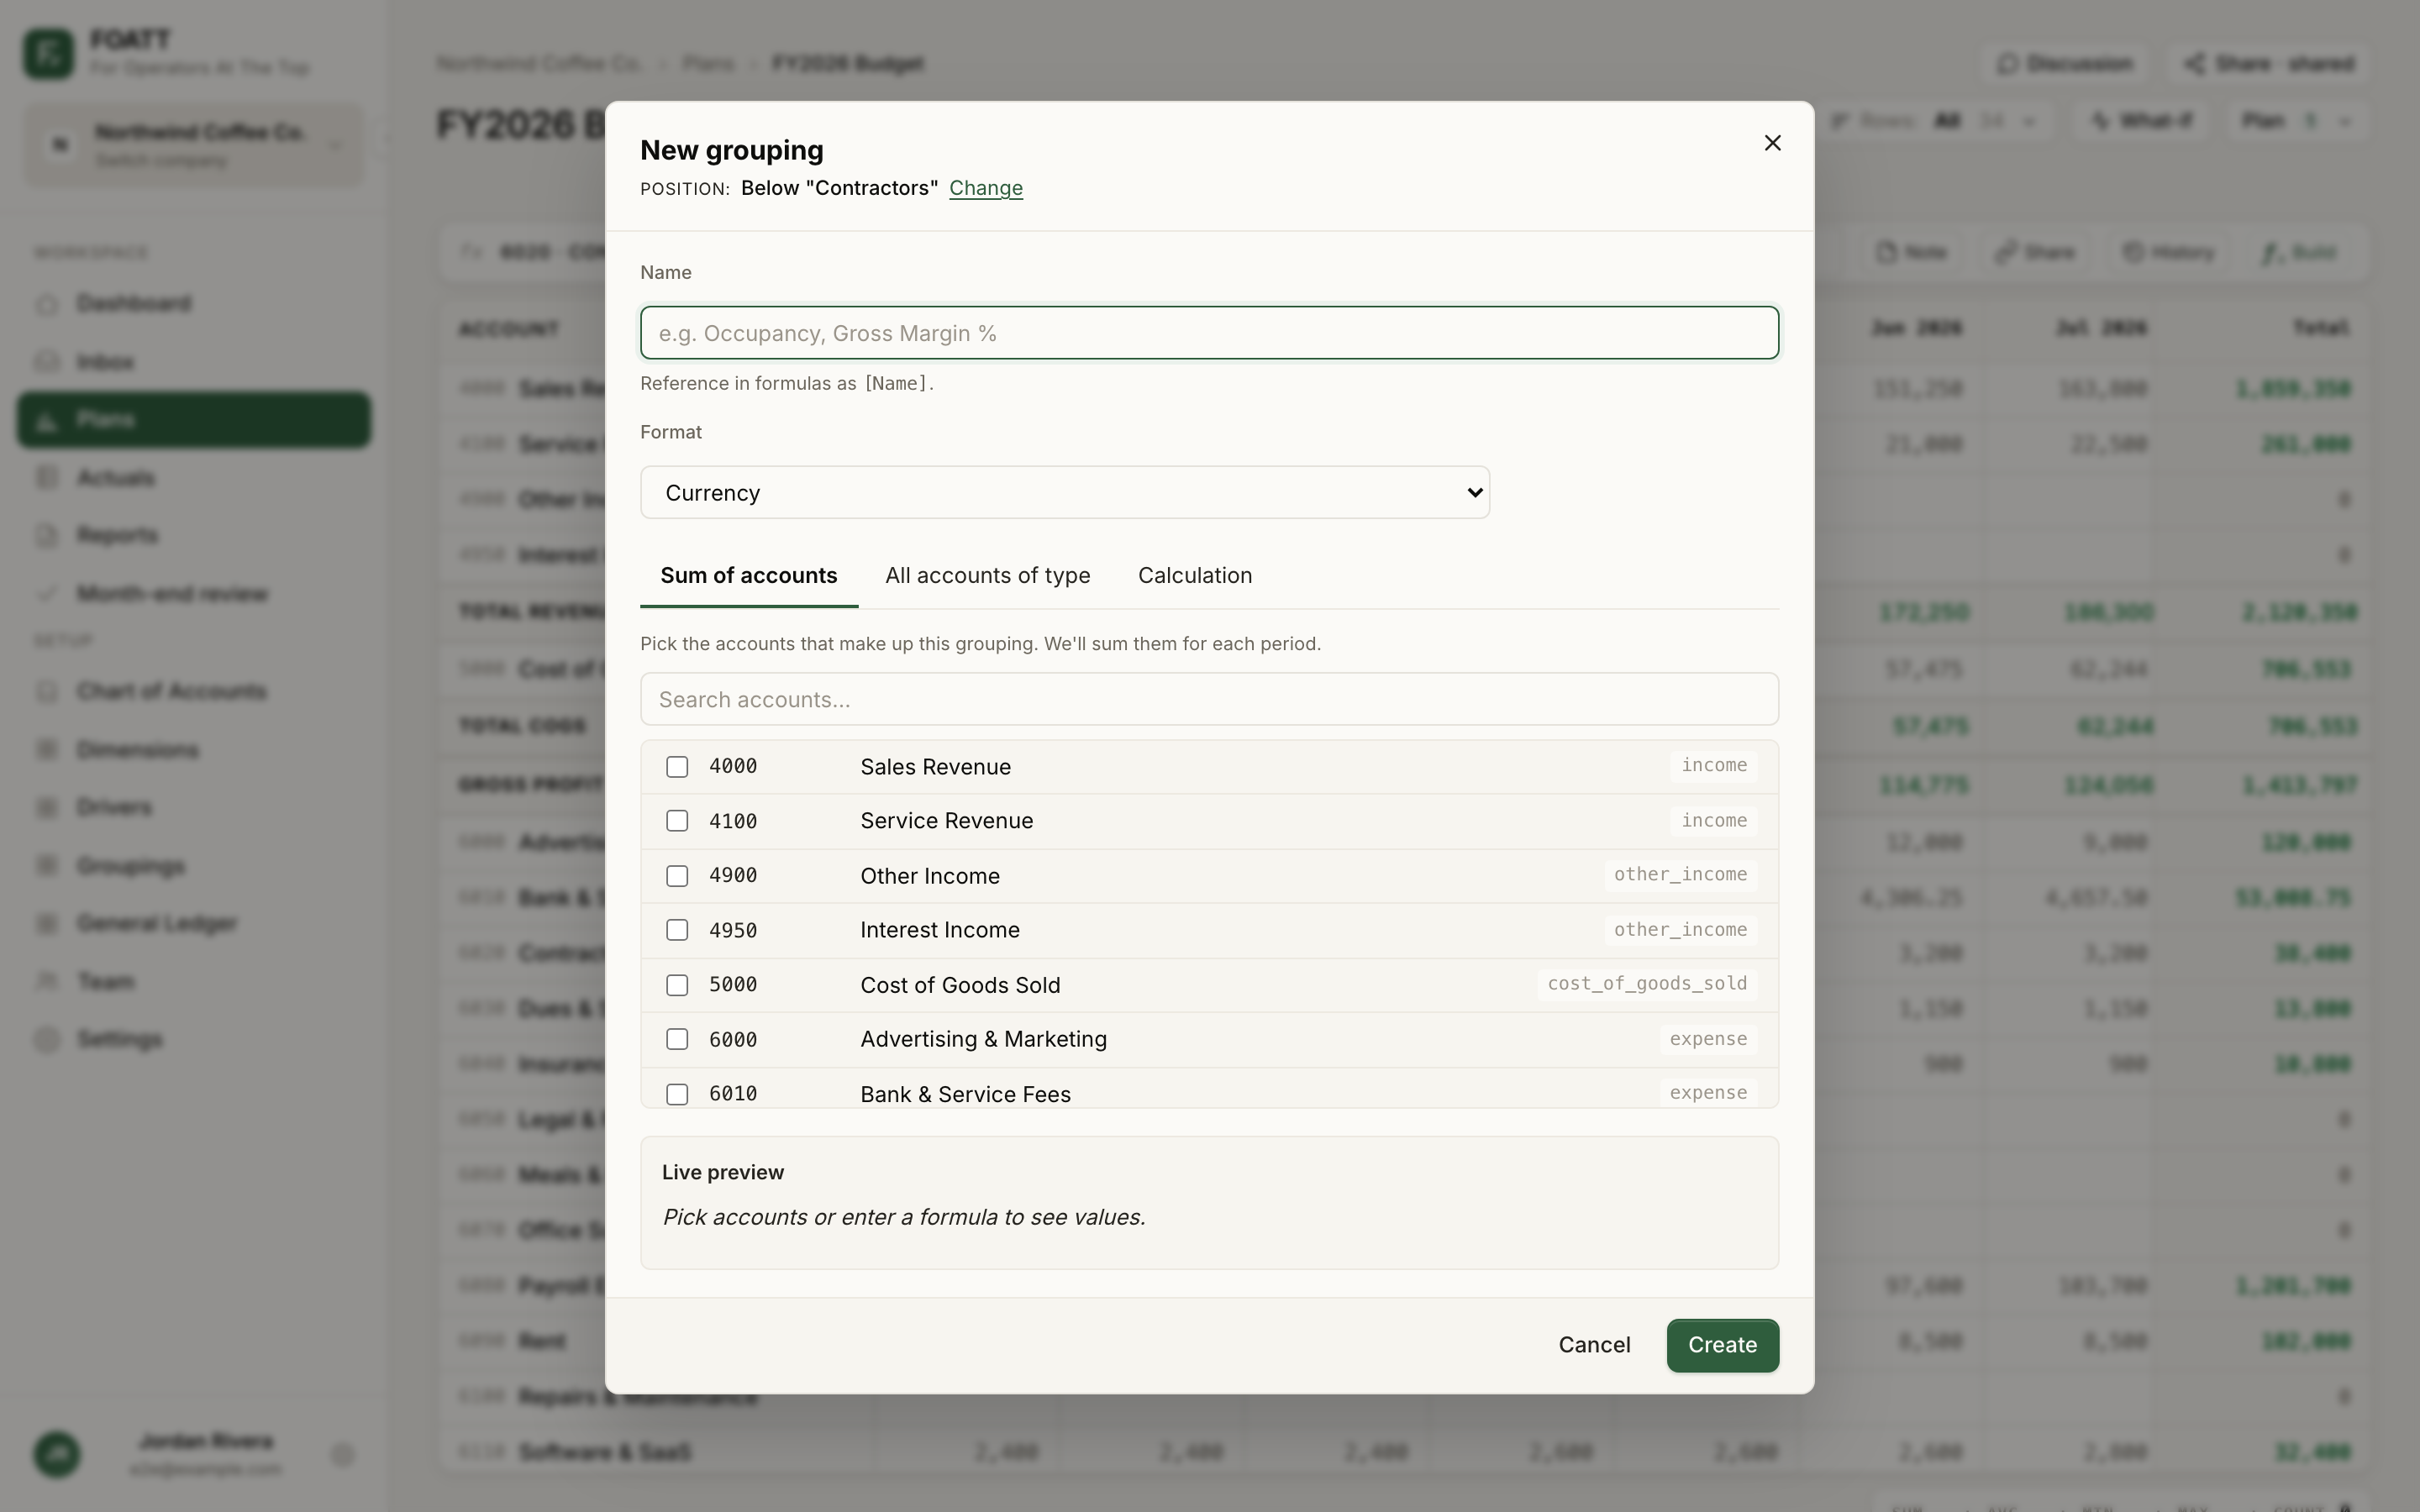Enable the 5000 Cost of Goods Sold checkbox
Screen dimensions: 2420x1512
[x=677, y=985]
